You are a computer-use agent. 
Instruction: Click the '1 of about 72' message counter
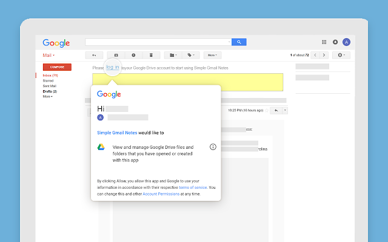(299, 55)
